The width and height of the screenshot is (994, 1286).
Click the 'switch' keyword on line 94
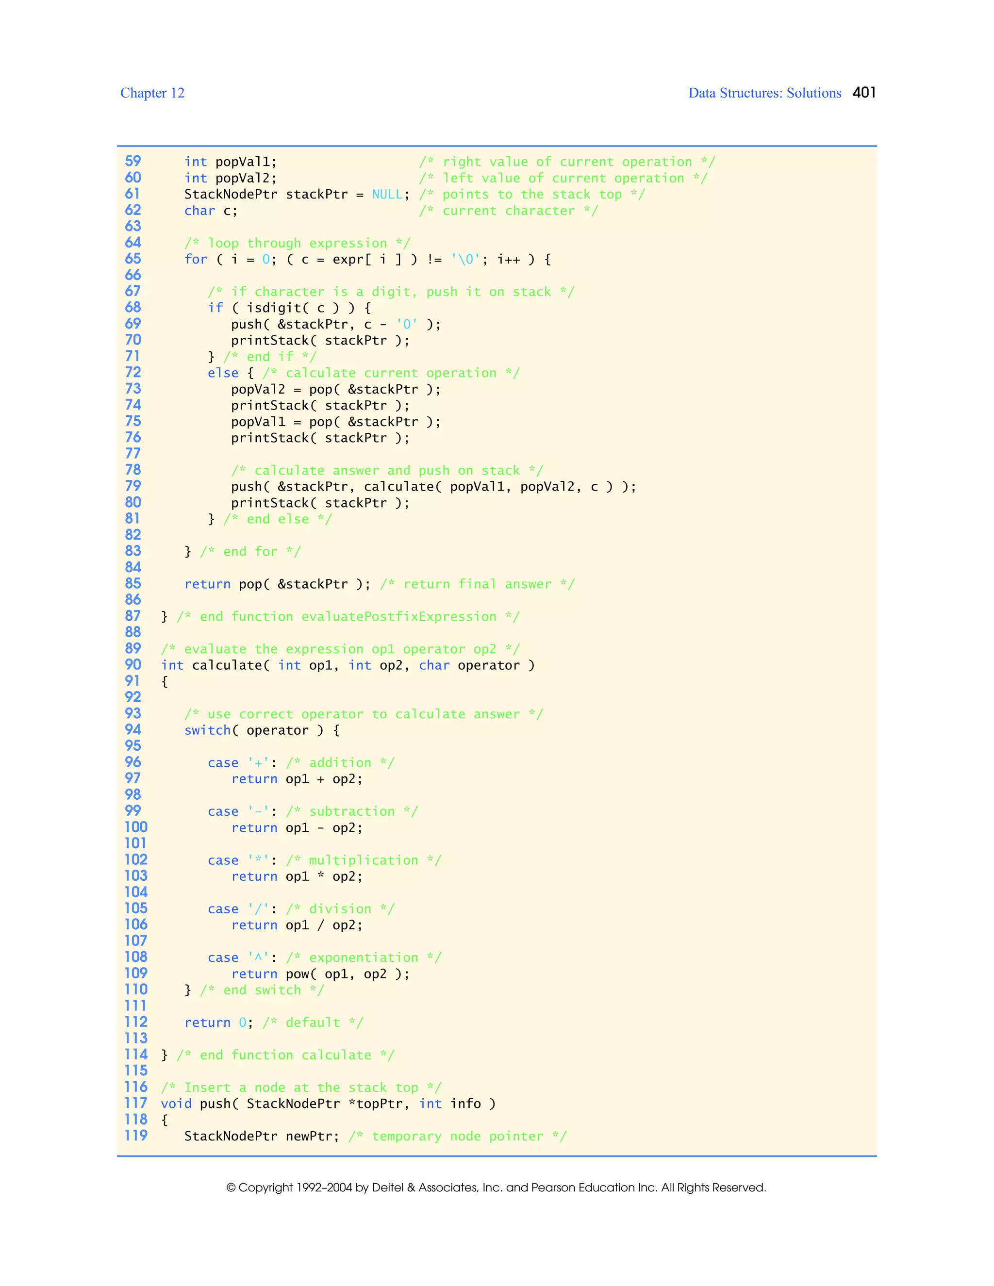tap(207, 730)
